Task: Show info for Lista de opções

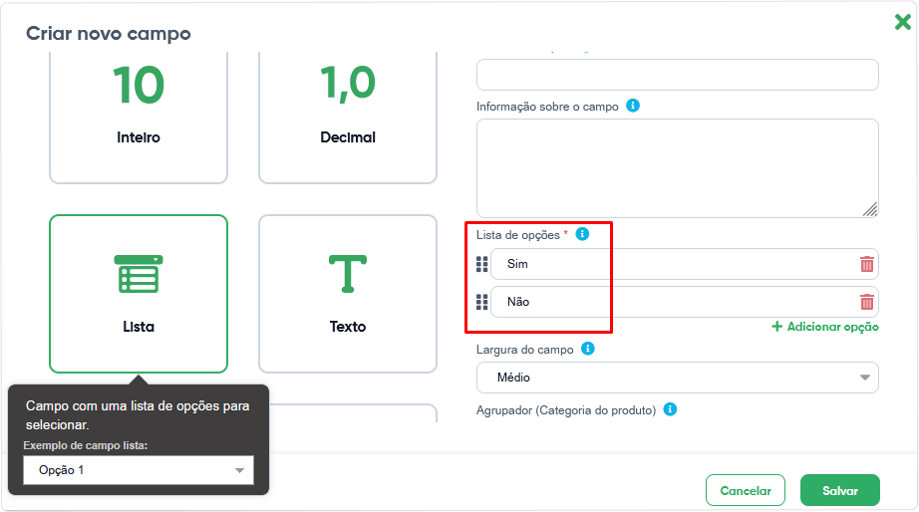Action: click(x=582, y=234)
